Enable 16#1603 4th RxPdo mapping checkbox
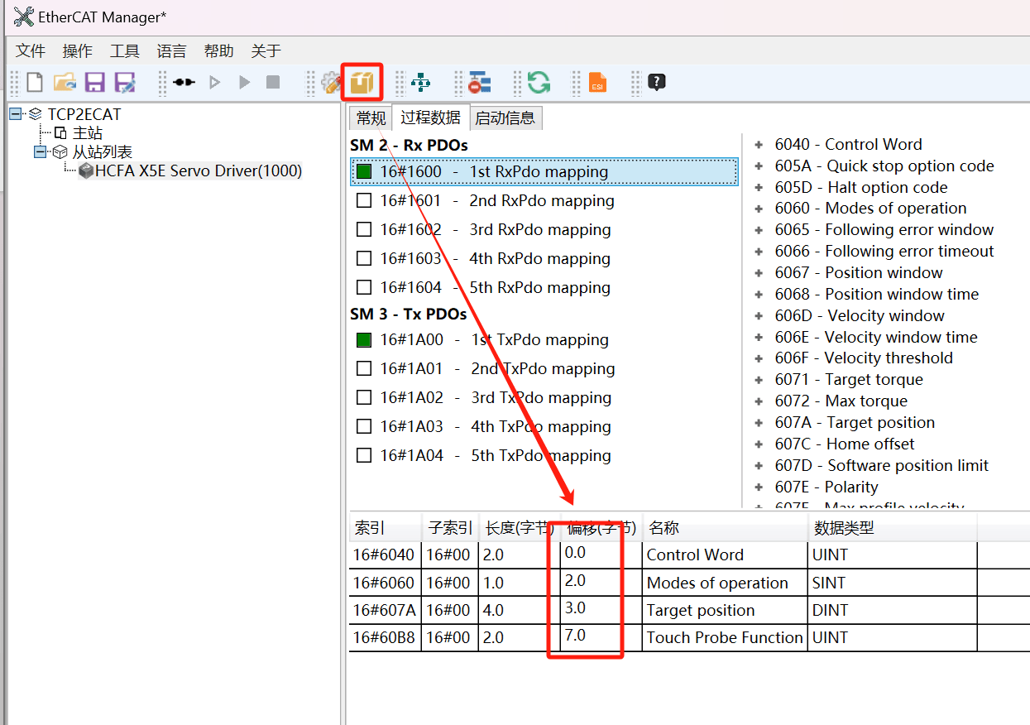Screen dimensions: 1030x725 (364, 258)
